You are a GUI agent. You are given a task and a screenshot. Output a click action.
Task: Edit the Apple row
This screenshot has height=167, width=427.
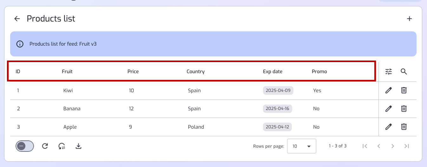coord(388,127)
